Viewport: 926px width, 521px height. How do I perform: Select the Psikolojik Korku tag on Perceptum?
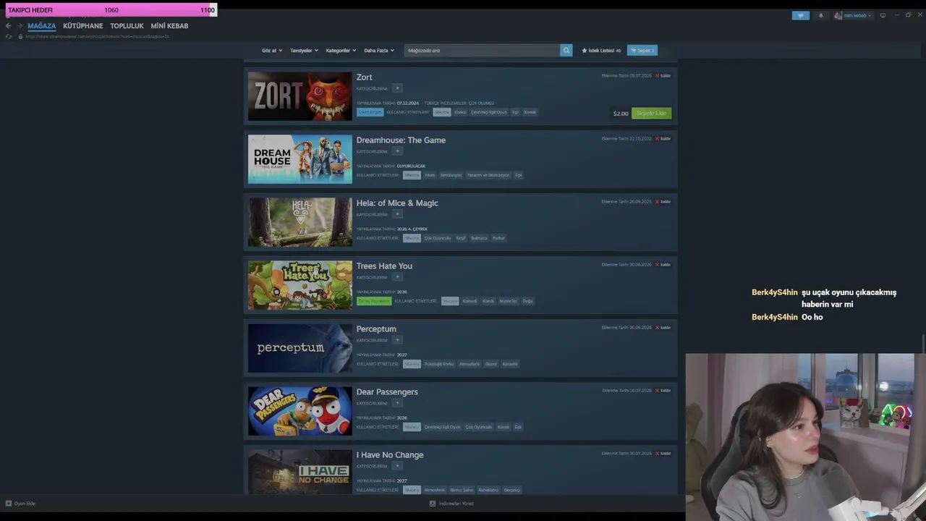pos(438,364)
